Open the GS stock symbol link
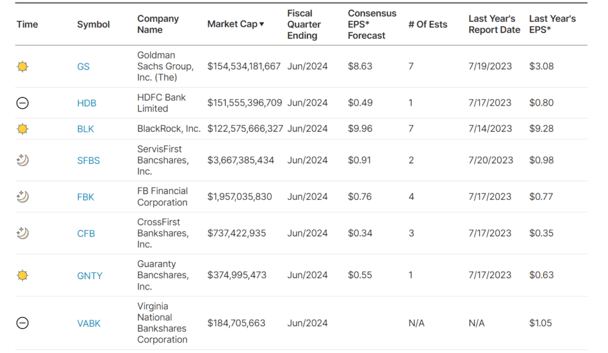The image size is (608, 353). (83, 66)
